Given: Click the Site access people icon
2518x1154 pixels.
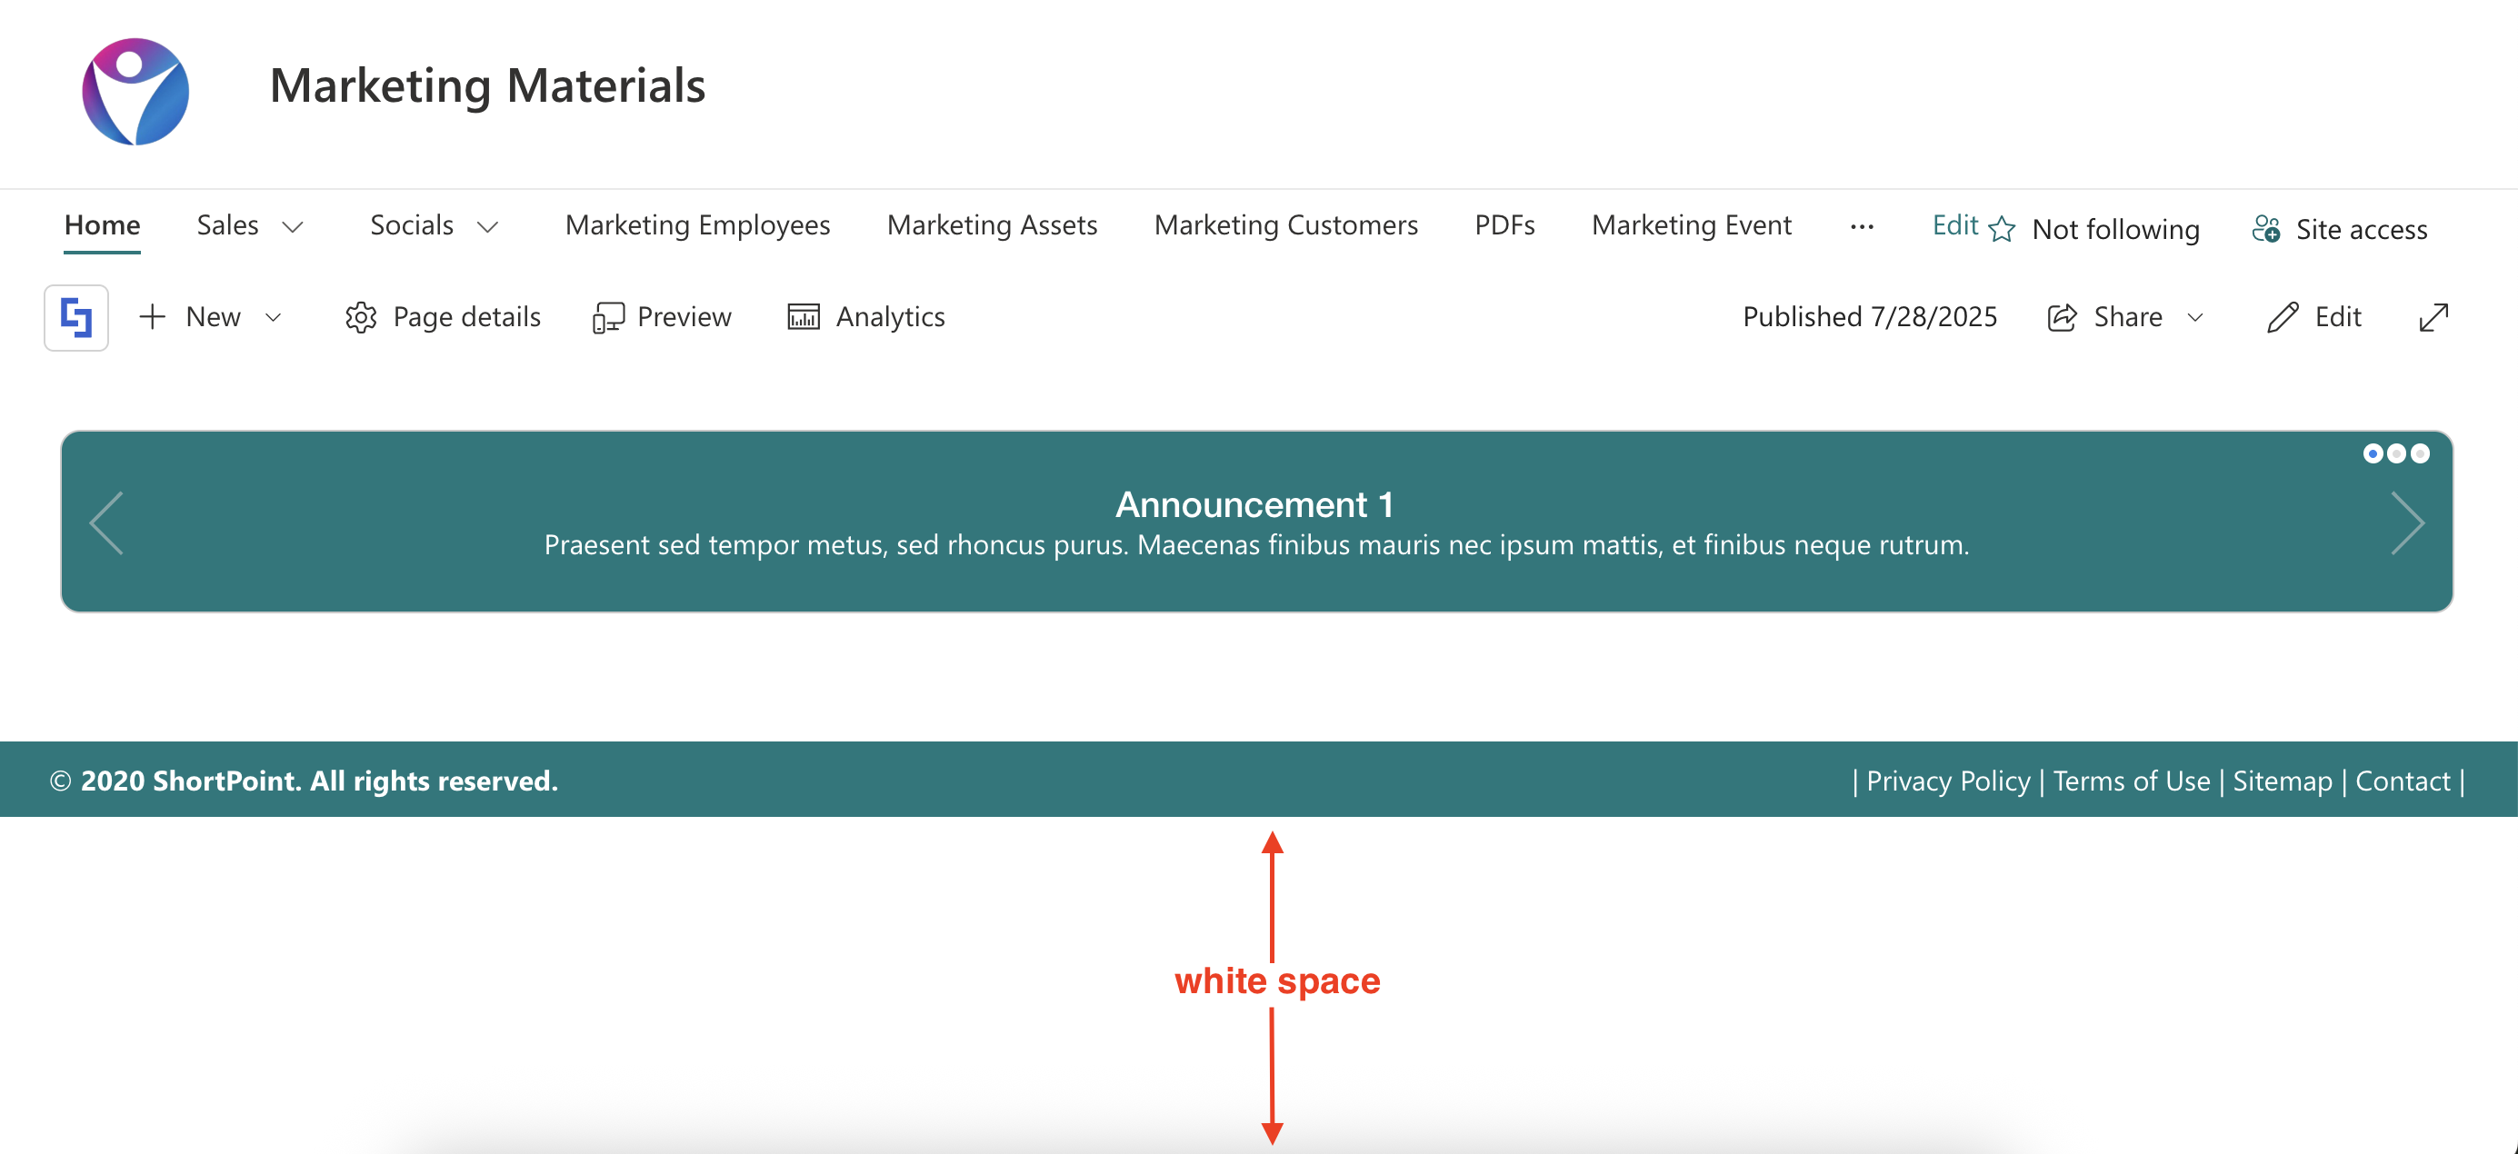Looking at the screenshot, I should tap(2266, 229).
